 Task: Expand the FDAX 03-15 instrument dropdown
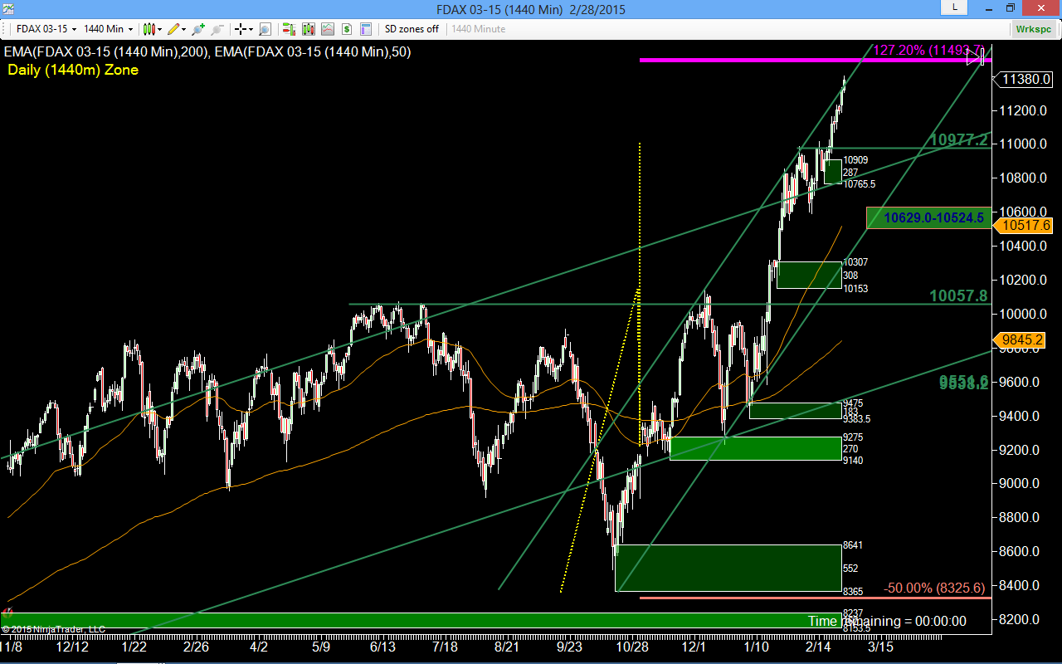click(x=46, y=29)
